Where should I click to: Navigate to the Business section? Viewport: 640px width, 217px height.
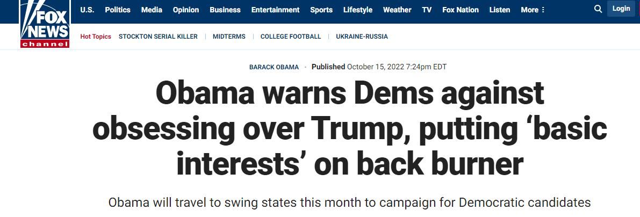tap(225, 10)
